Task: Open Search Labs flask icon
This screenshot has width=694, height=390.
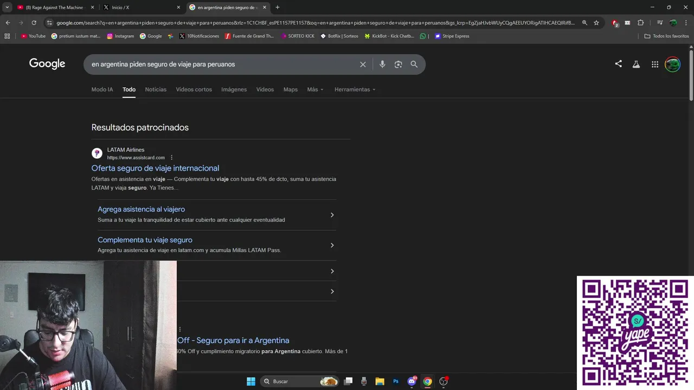Action: [637, 64]
